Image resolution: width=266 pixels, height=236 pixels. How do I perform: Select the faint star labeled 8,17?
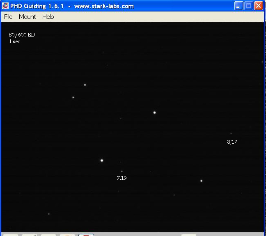coord(231,133)
